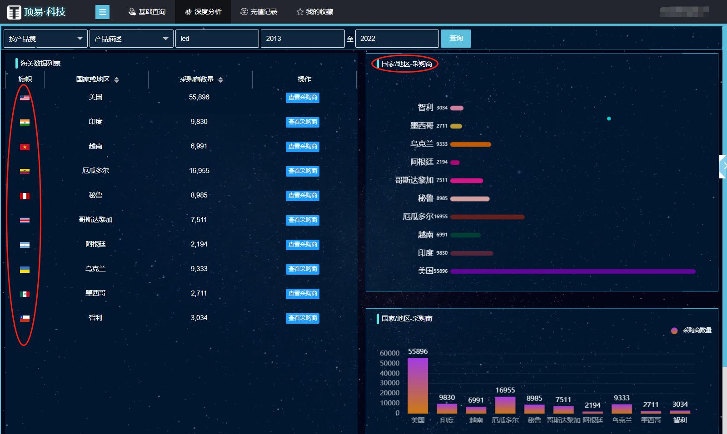The width and height of the screenshot is (727, 434).
Task: View buyers for 哥斯达黎加 row
Action: [303, 220]
